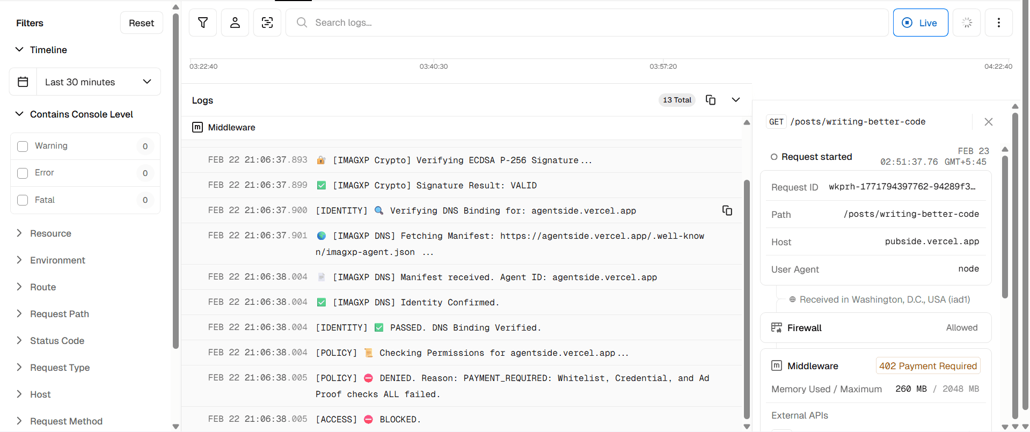Close the request details panel
Viewport: 1030px width, 432px height.
click(988, 122)
